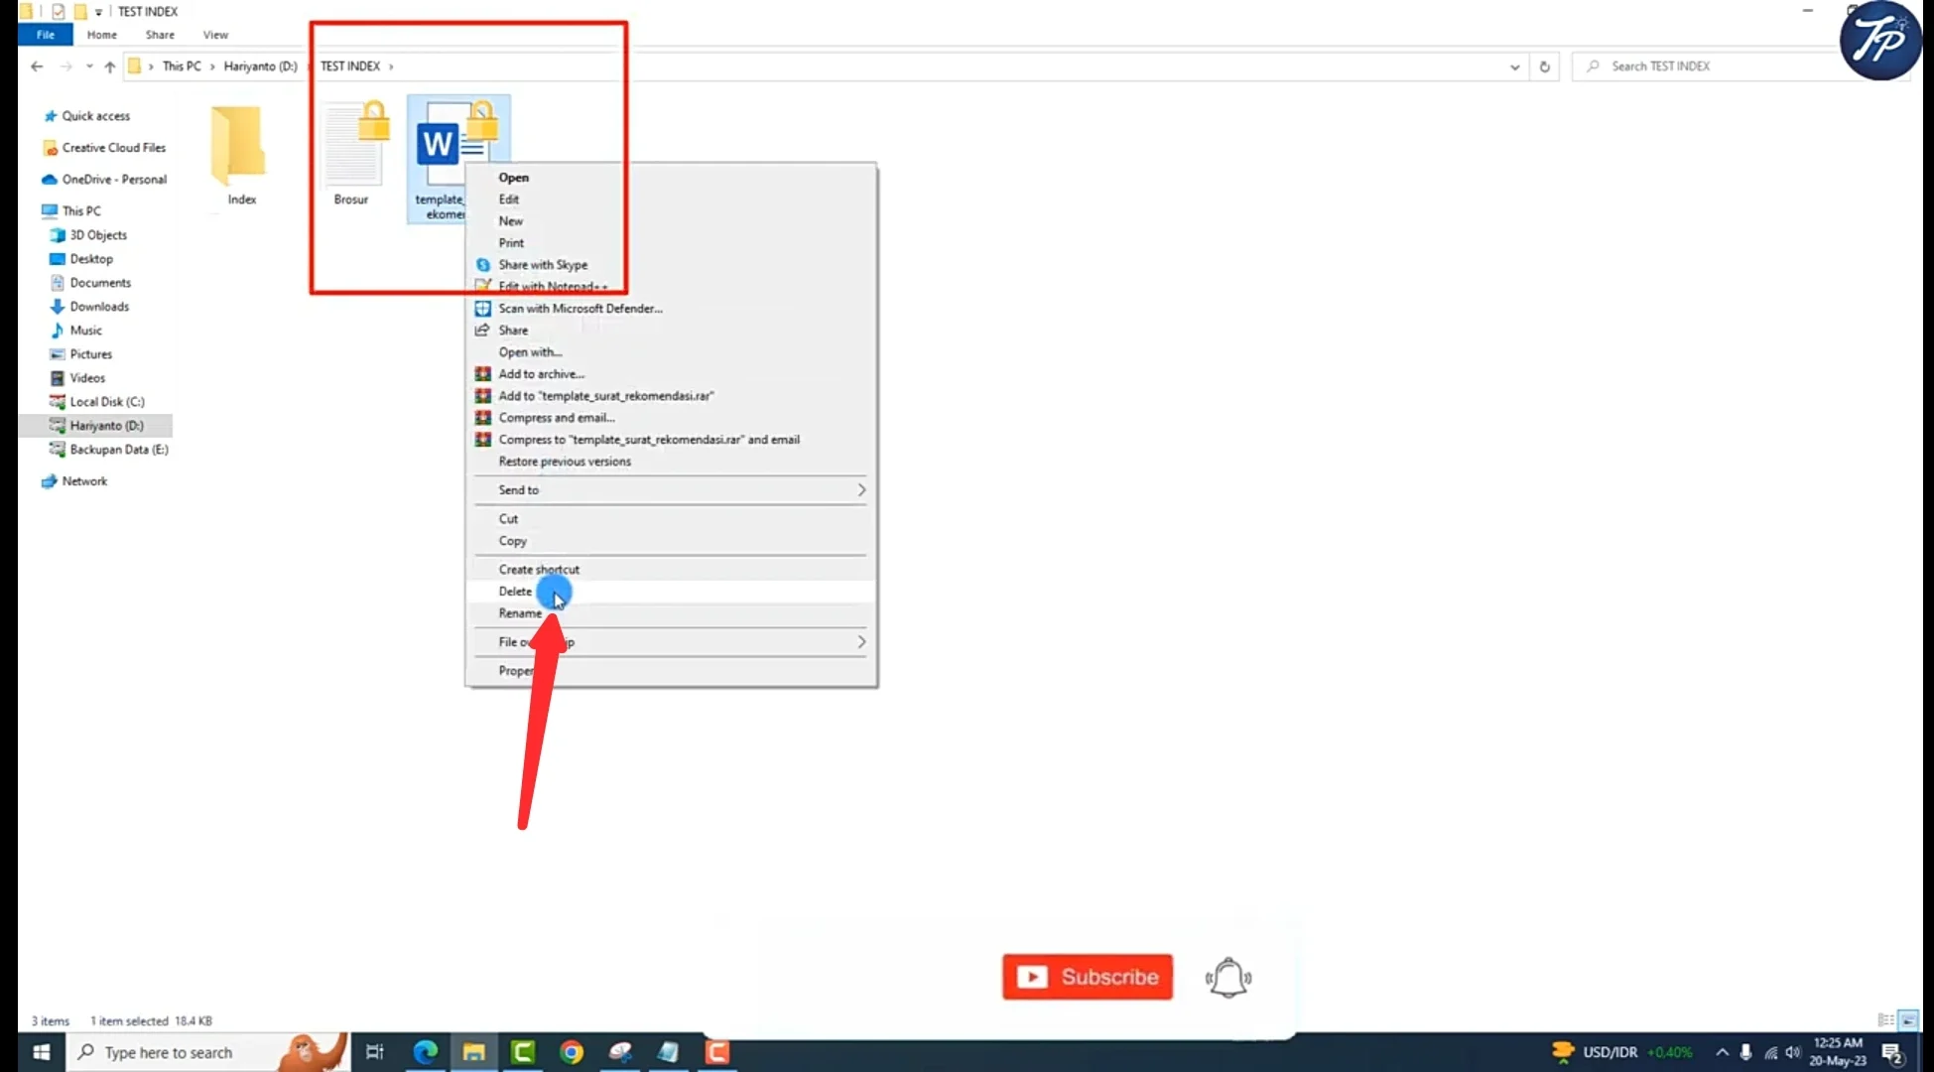
Task: Select Create shortcut option
Action: click(539, 570)
